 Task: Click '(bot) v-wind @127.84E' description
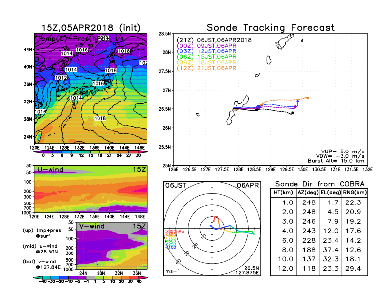(x=42, y=264)
